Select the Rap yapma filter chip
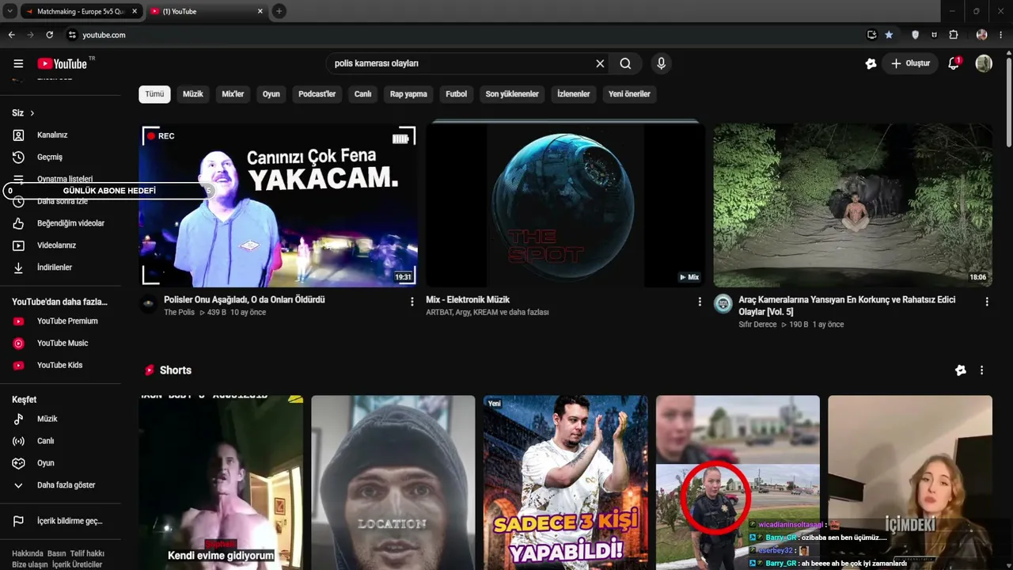The height and width of the screenshot is (570, 1013). [x=408, y=94]
